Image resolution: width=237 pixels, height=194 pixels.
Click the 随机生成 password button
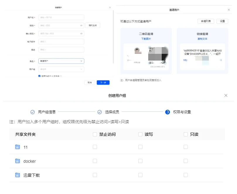click(93, 25)
